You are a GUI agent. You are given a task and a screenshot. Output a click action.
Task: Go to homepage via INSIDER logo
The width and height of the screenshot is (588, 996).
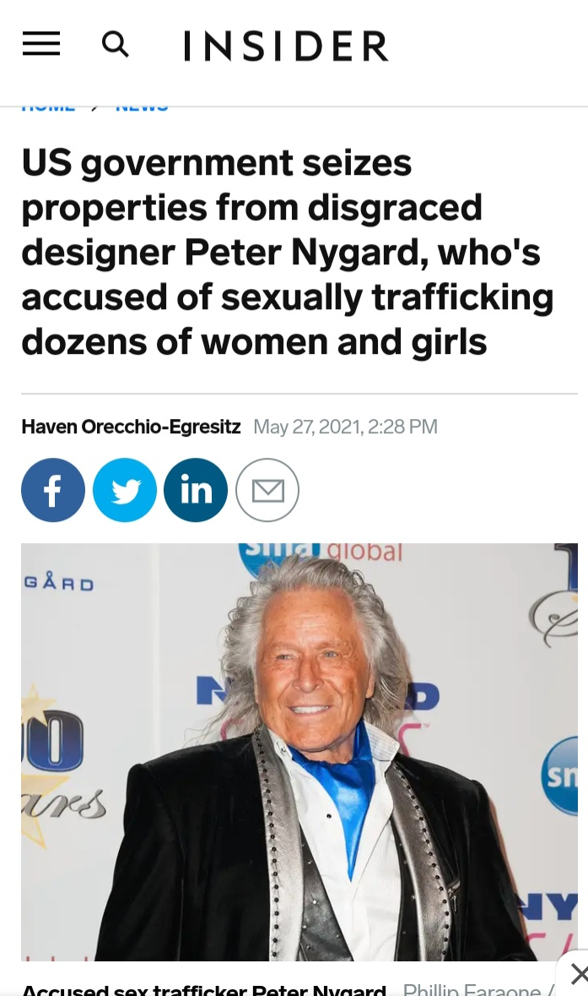point(286,46)
